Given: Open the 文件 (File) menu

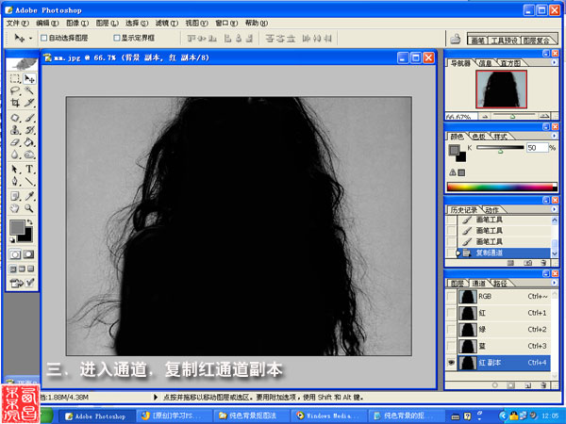Looking at the screenshot, I should [17, 23].
